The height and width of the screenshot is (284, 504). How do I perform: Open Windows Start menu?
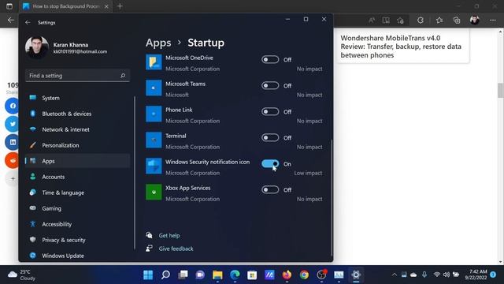(148, 275)
